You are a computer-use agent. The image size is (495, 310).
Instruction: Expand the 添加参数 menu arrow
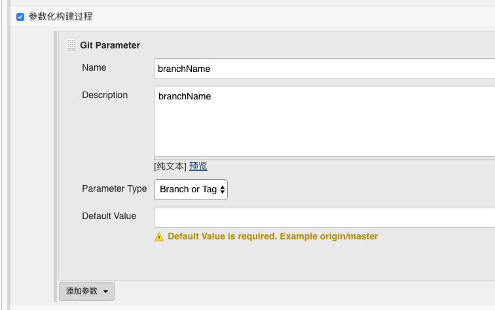[x=106, y=292]
